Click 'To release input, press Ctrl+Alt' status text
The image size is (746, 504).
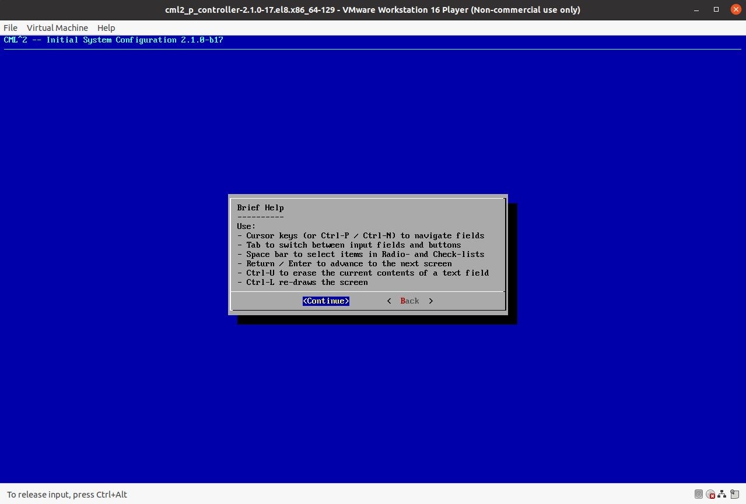click(67, 494)
